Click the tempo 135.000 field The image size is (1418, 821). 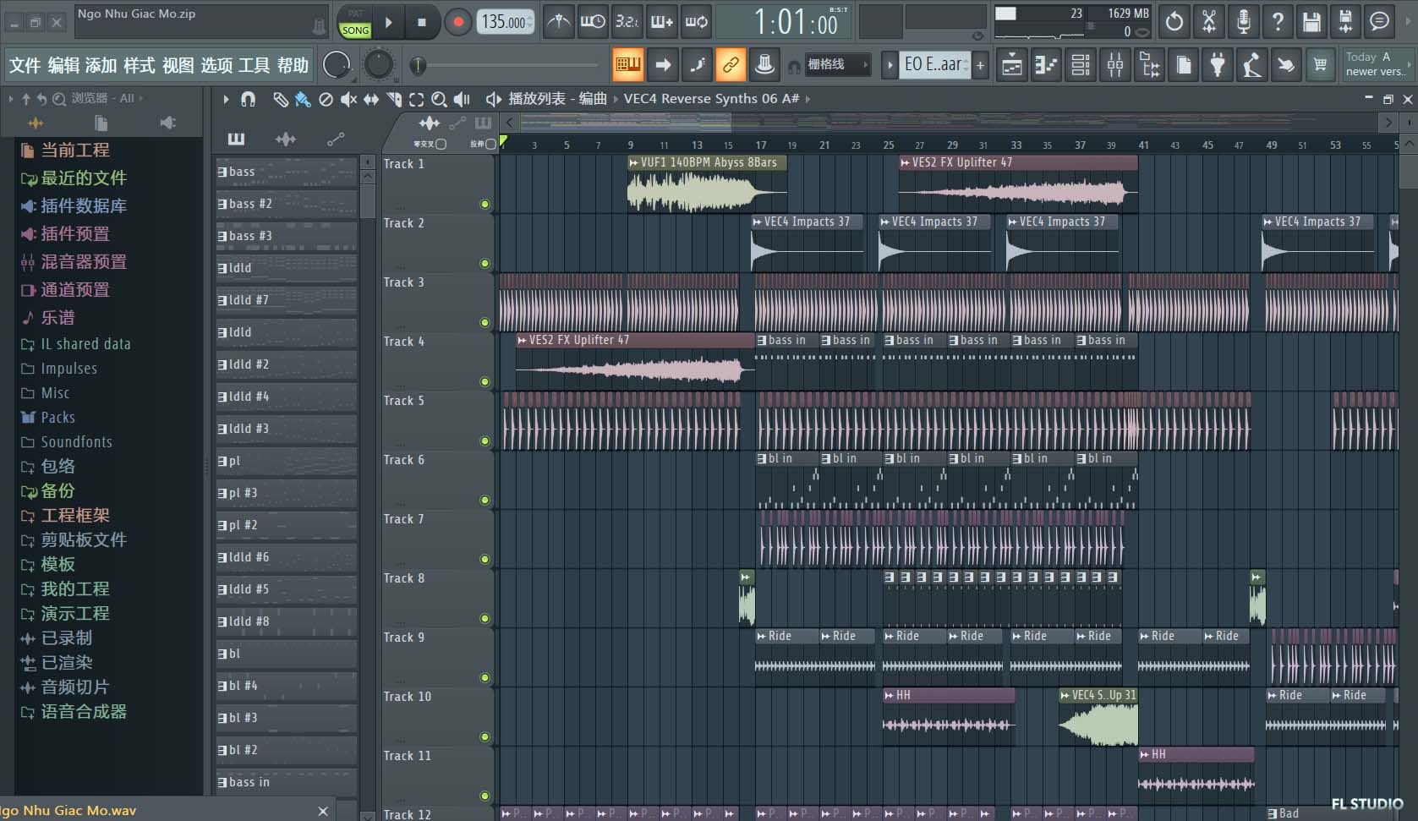tap(506, 22)
